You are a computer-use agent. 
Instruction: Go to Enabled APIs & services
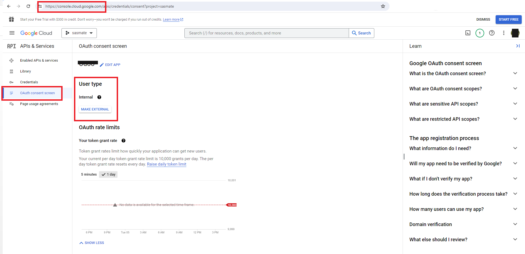pos(39,61)
